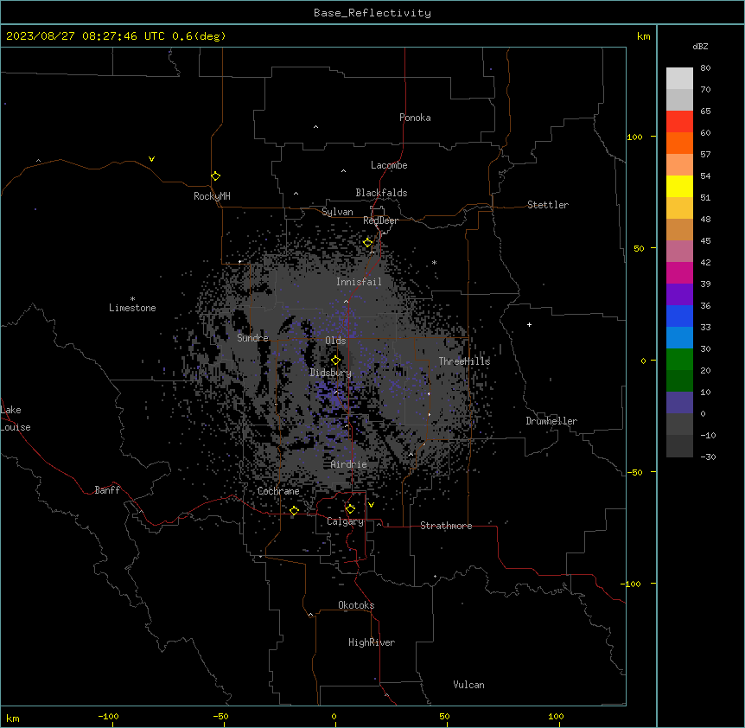Click the yellow V marker northeast of Calgary
This screenshot has width=745, height=728.
371,505
